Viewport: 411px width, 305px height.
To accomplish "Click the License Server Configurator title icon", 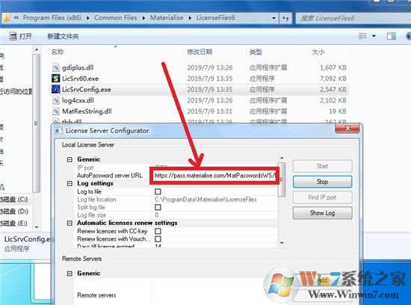I will [x=59, y=131].
